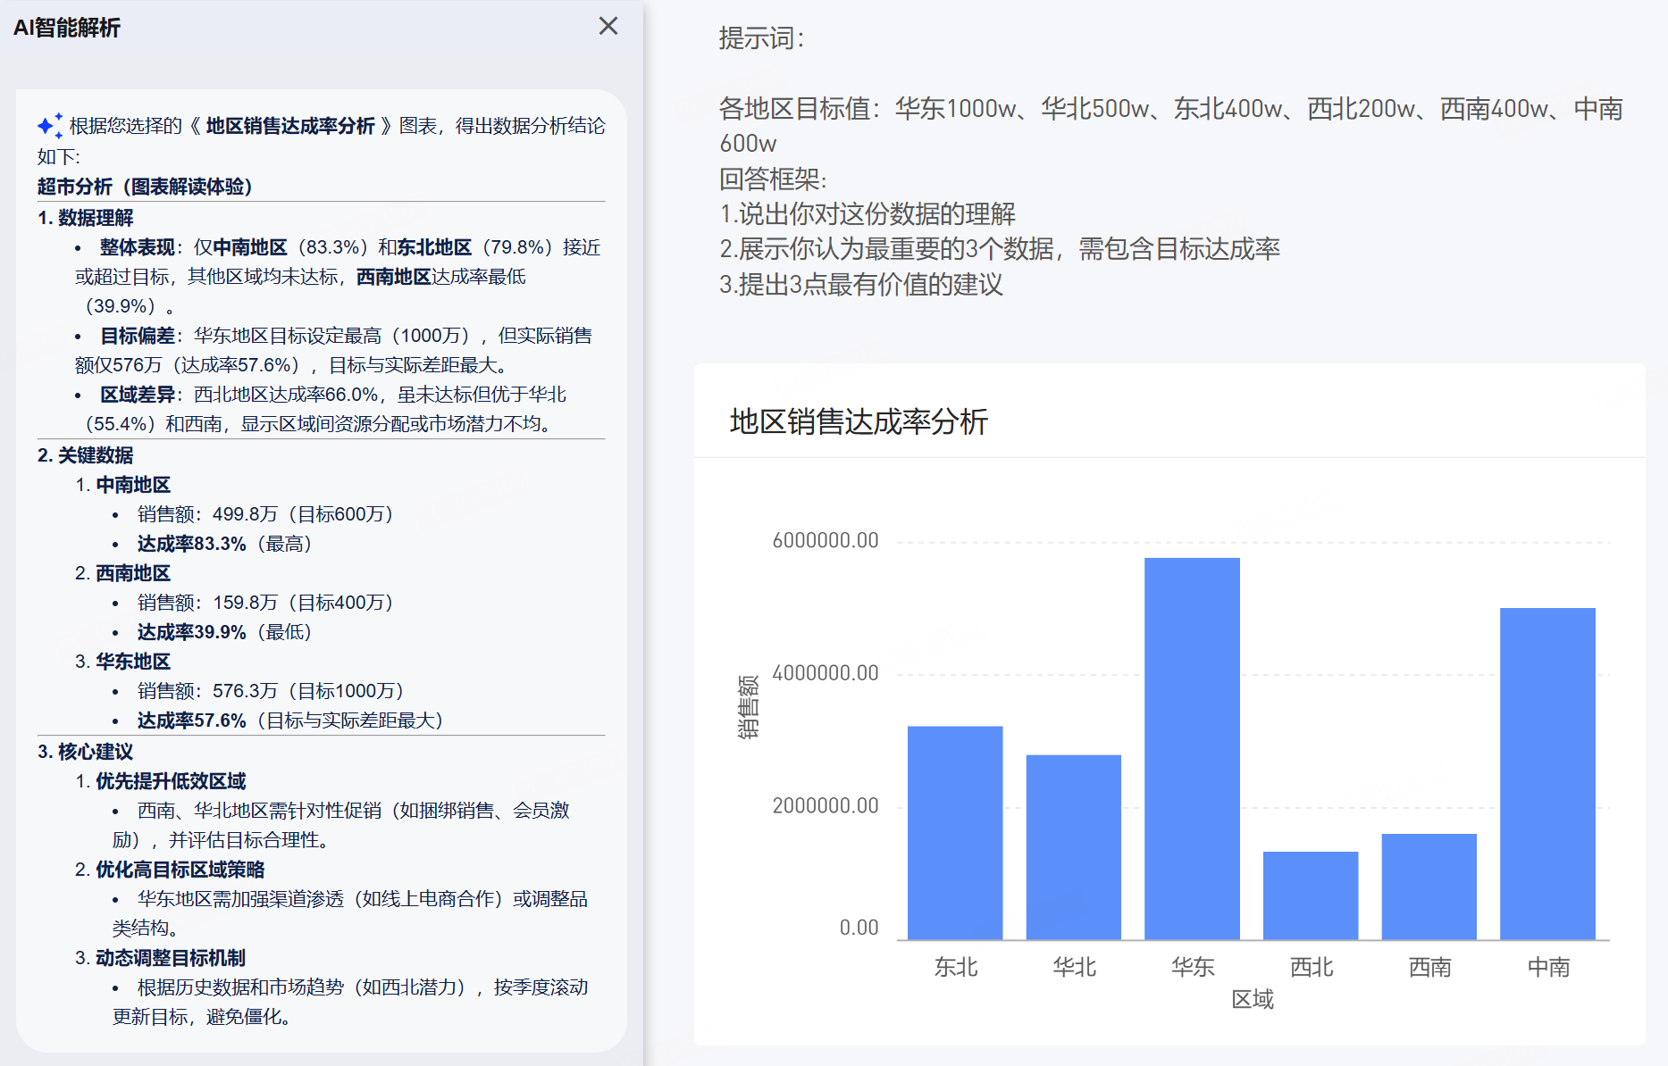Image resolution: width=1668 pixels, height=1066 pixels.
Task: Click the chart title 地区销售达成率分析
Action: tap(859, 421)
